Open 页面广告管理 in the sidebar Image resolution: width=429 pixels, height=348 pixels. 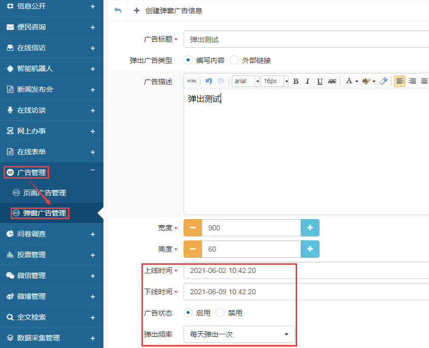(x=45, y=193)
